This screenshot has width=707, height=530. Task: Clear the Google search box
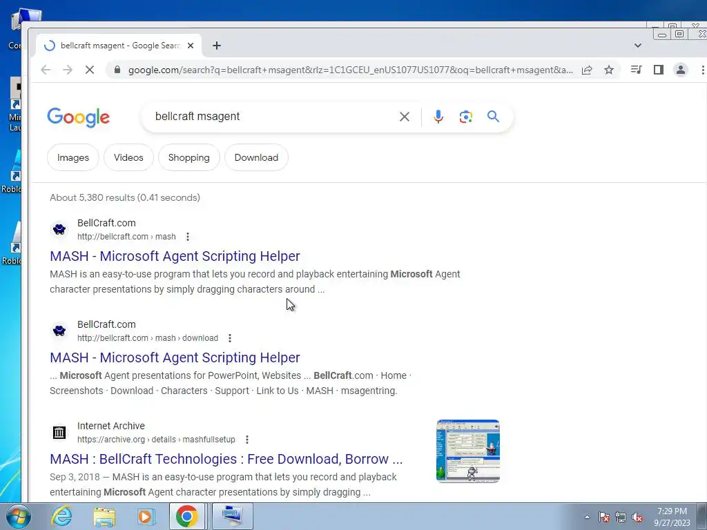[405, 117]
